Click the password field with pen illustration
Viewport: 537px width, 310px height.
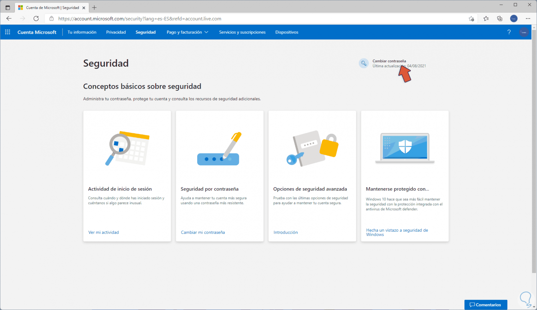pyautogui.click(x=220, y=149)
